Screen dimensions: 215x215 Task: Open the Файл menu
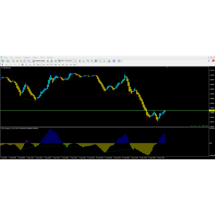click(x=6, y=57)
